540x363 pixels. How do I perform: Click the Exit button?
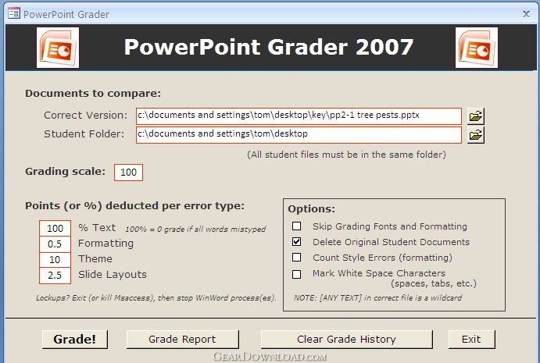471,340
